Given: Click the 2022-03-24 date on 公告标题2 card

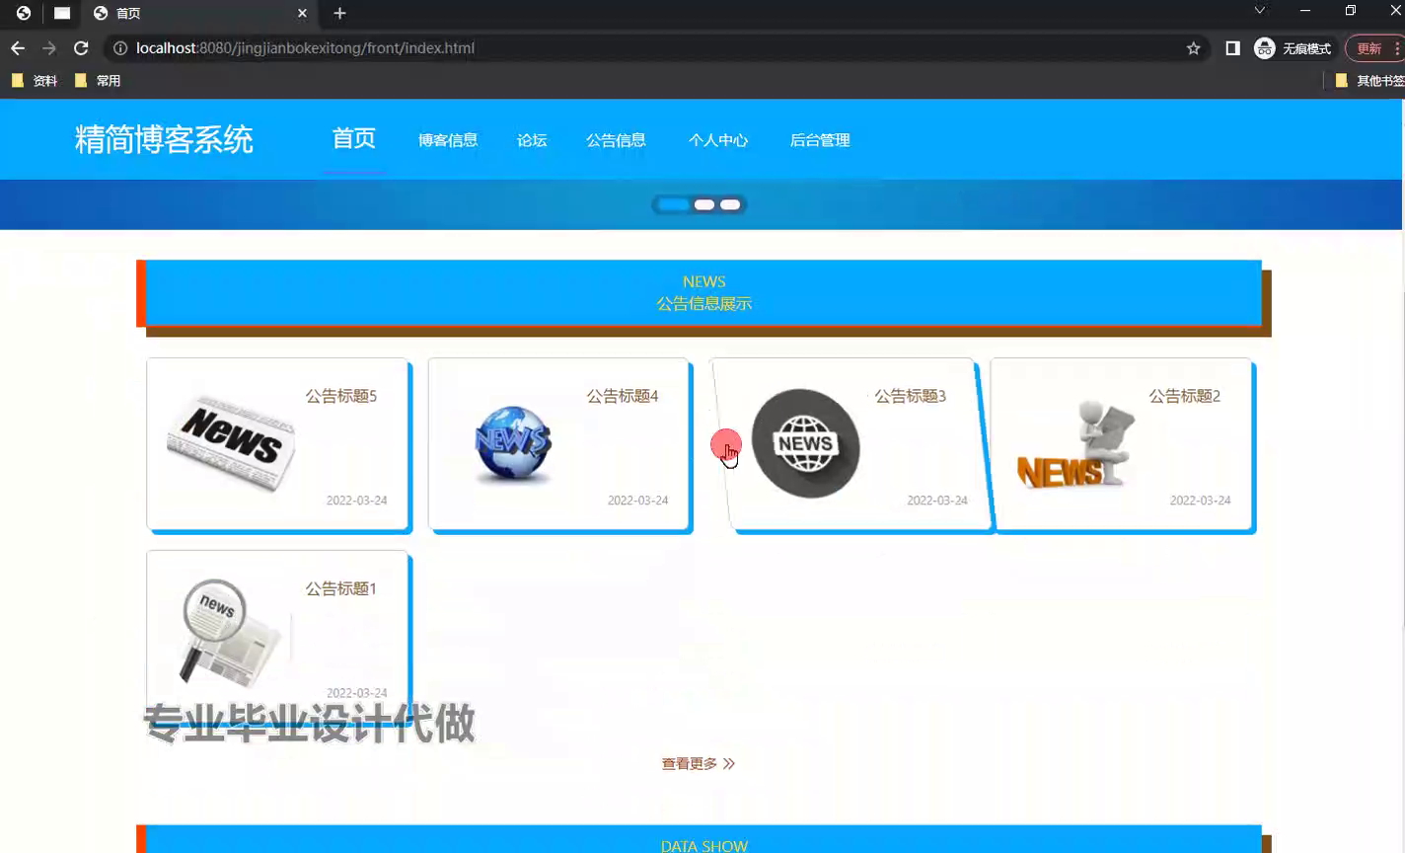Looking at the screenshot, I should pos(1201,501).
